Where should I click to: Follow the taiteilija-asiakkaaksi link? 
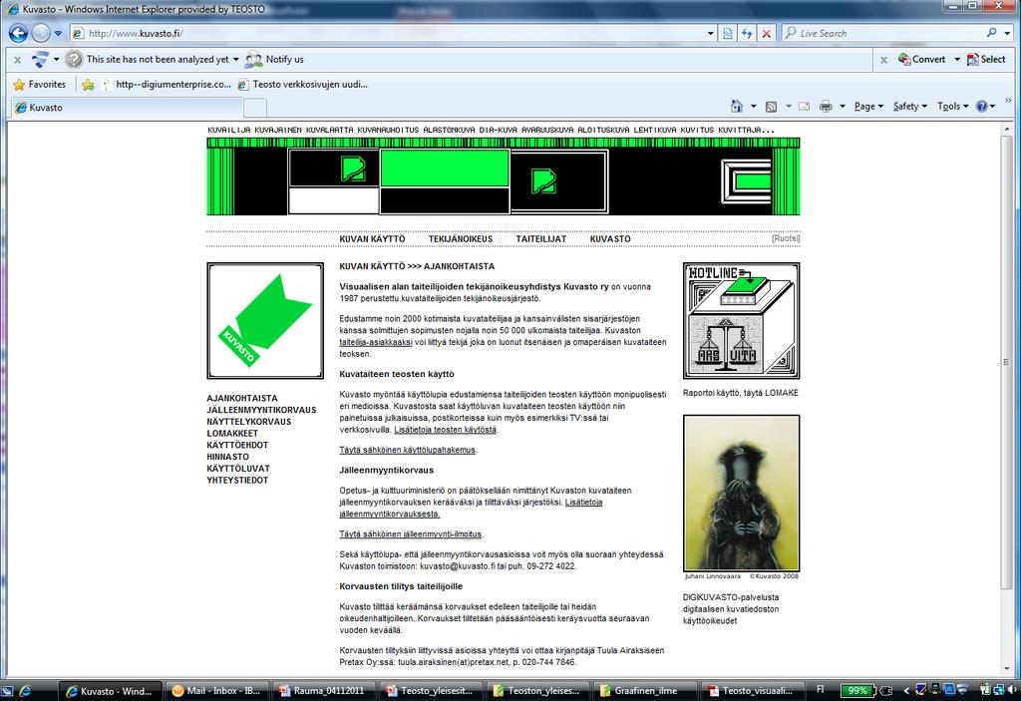(x=376, y=342)
